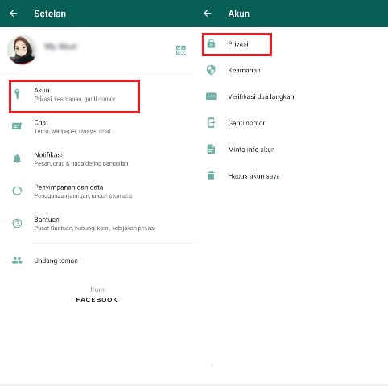Tap the phone-swap icon for Ganti nomor

tap(211, 123)
